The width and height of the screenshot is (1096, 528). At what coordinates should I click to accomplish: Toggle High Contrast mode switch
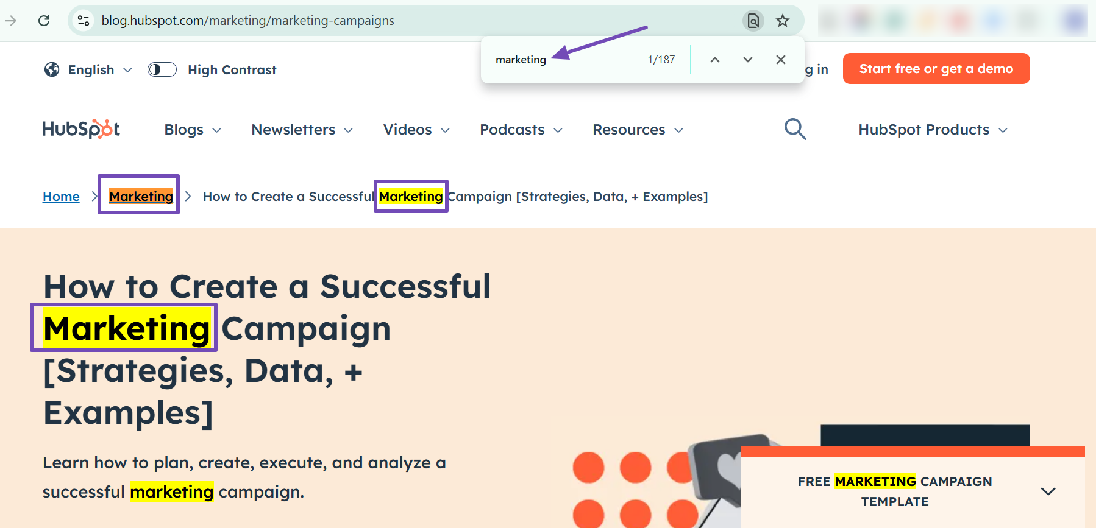(162, 69)
